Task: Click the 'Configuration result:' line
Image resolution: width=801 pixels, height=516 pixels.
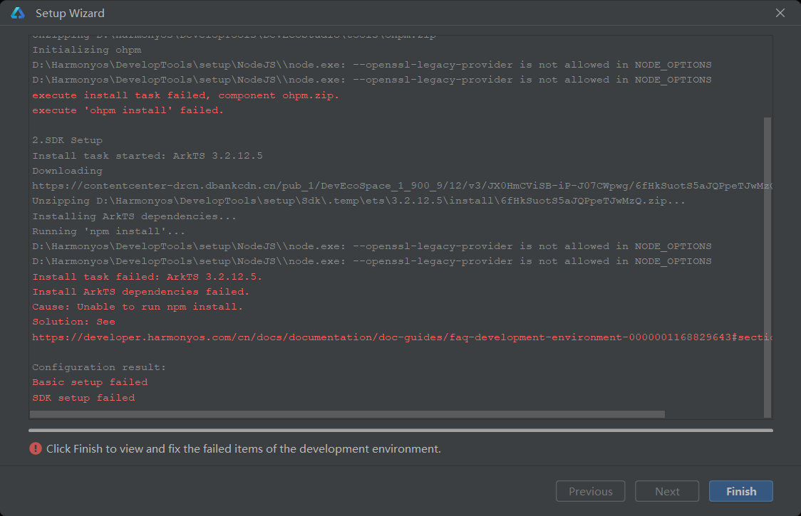Action: tap(99, 367)
